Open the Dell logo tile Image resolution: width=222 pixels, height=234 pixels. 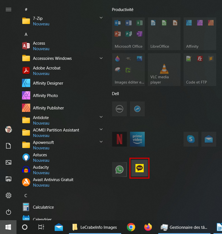click(x=119, y=109)
